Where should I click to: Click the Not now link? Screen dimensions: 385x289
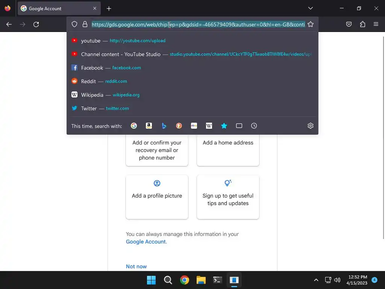tap(136, 266)
